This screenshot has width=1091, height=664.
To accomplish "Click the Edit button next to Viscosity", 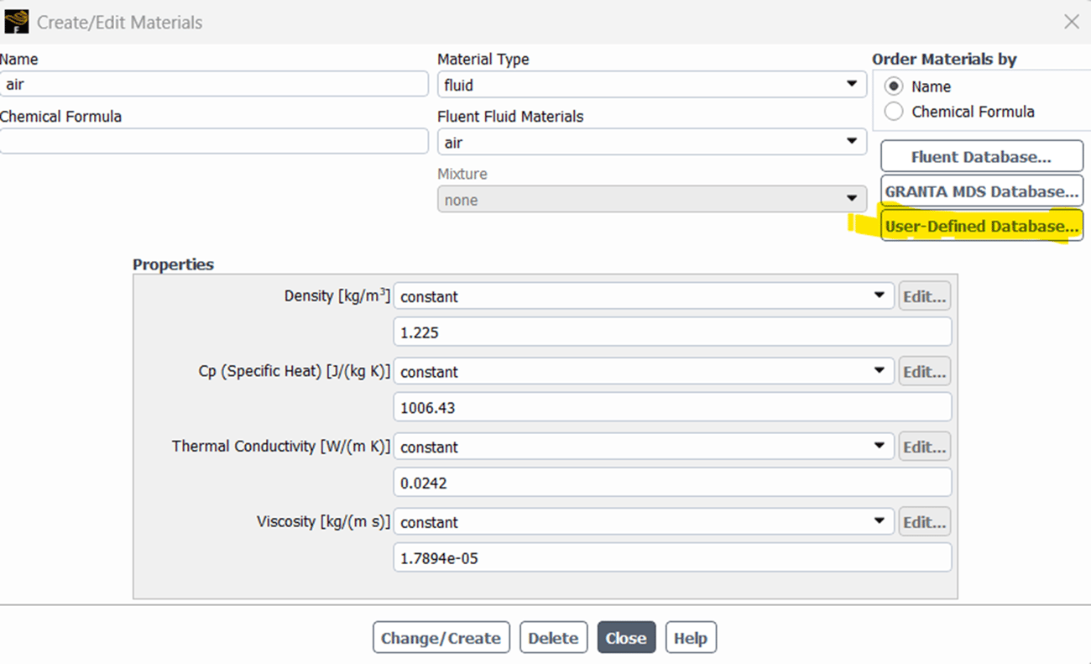I will coord(924,521).
